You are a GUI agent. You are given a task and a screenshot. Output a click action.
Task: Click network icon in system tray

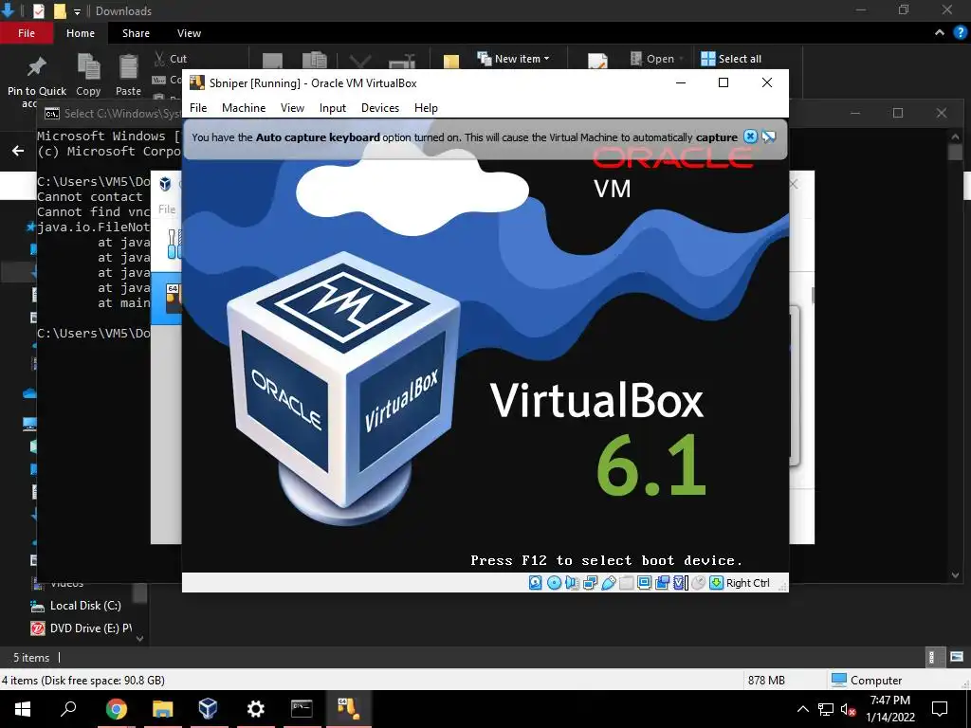click(x=826, y=709)
